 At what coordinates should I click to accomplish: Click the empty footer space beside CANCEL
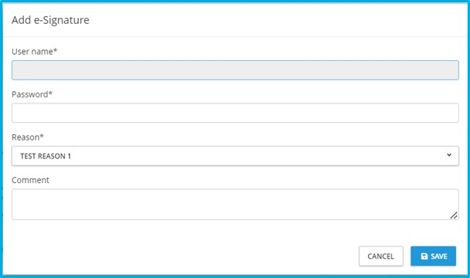(180, 256)
